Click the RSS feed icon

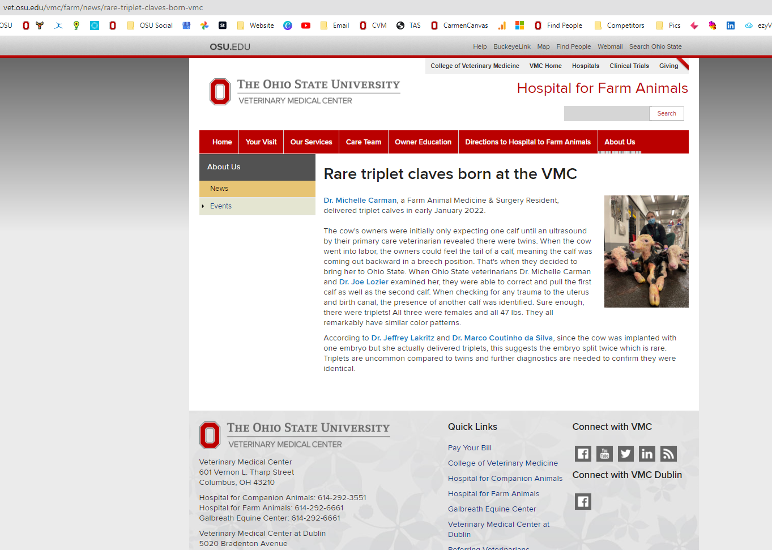tap(668, 454)
